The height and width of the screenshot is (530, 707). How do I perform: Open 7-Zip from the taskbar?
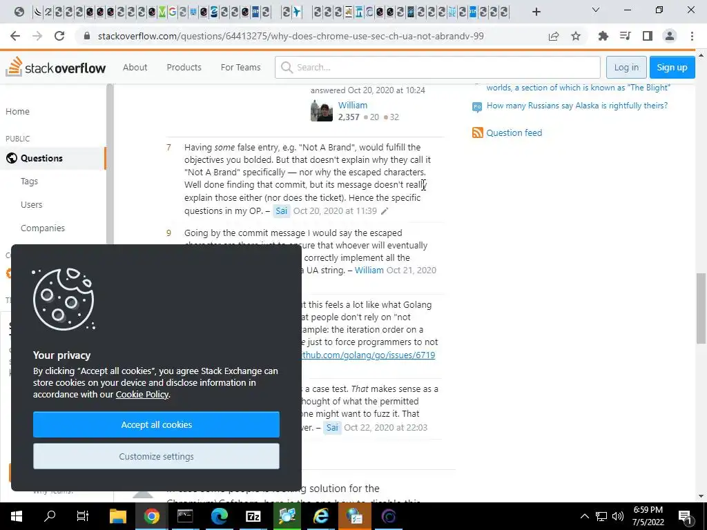253,516
